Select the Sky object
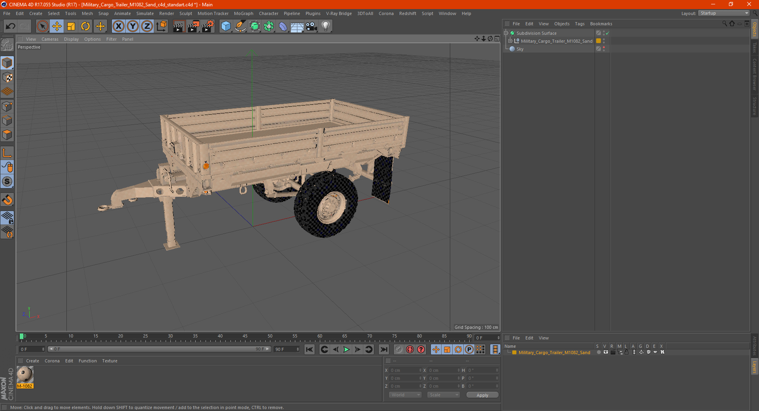Viewport: 759px width, 411px height. [x=520, y=49]
